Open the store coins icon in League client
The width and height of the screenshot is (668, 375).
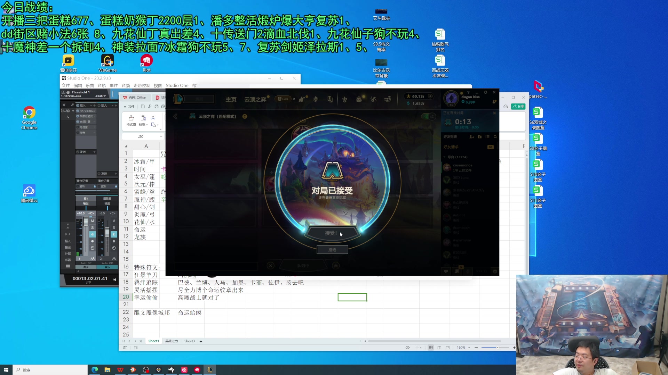tap(387, 99)
